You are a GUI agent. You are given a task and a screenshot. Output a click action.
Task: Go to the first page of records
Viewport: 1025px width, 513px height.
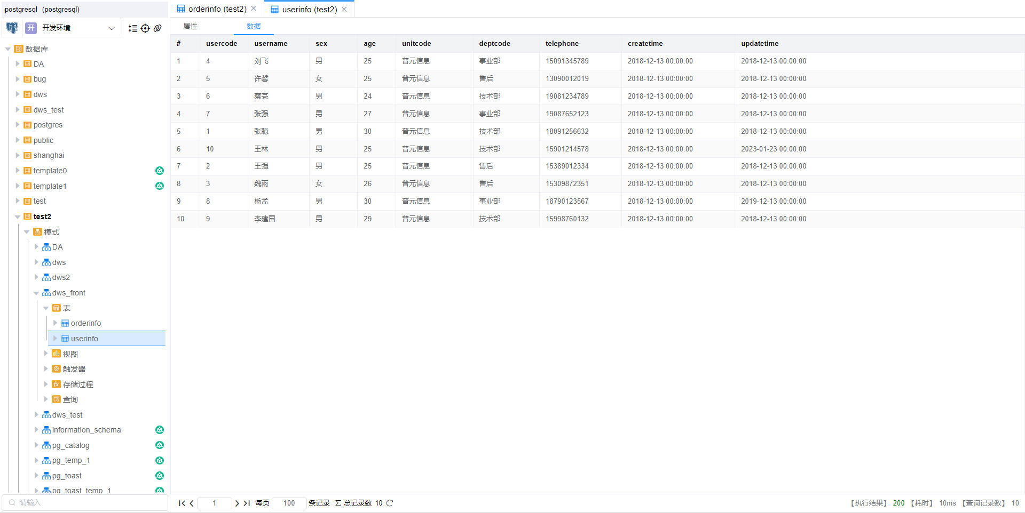tap(182, 503)
